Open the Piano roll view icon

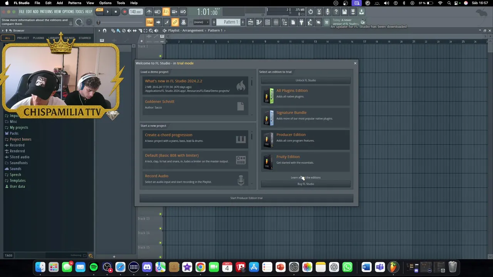(x=259, y=22)
